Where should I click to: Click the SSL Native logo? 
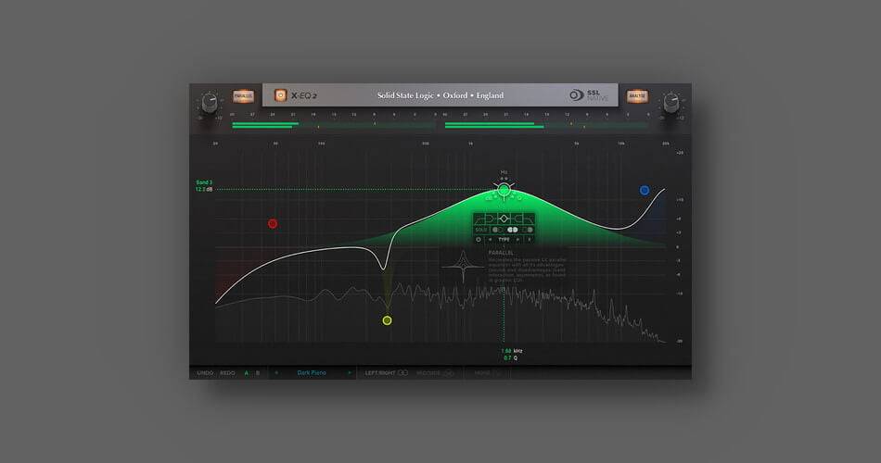[x=588, y=95]
